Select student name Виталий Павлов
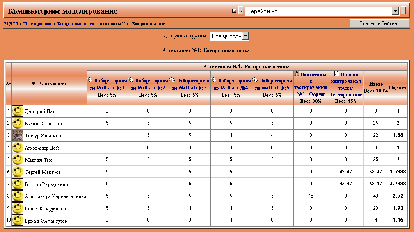Viewport: 414px width, 232px height. (43, 123)
